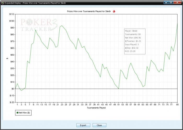Click the PokerTracker app icon in title bar

coord(3,3)
